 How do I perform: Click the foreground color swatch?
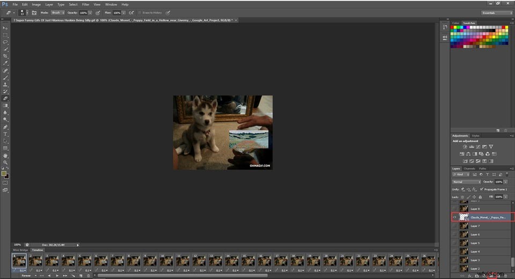click(4, 173)
